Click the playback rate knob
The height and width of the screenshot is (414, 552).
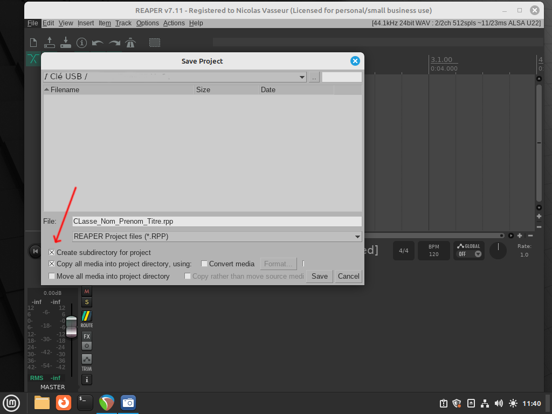coord(498,251)
